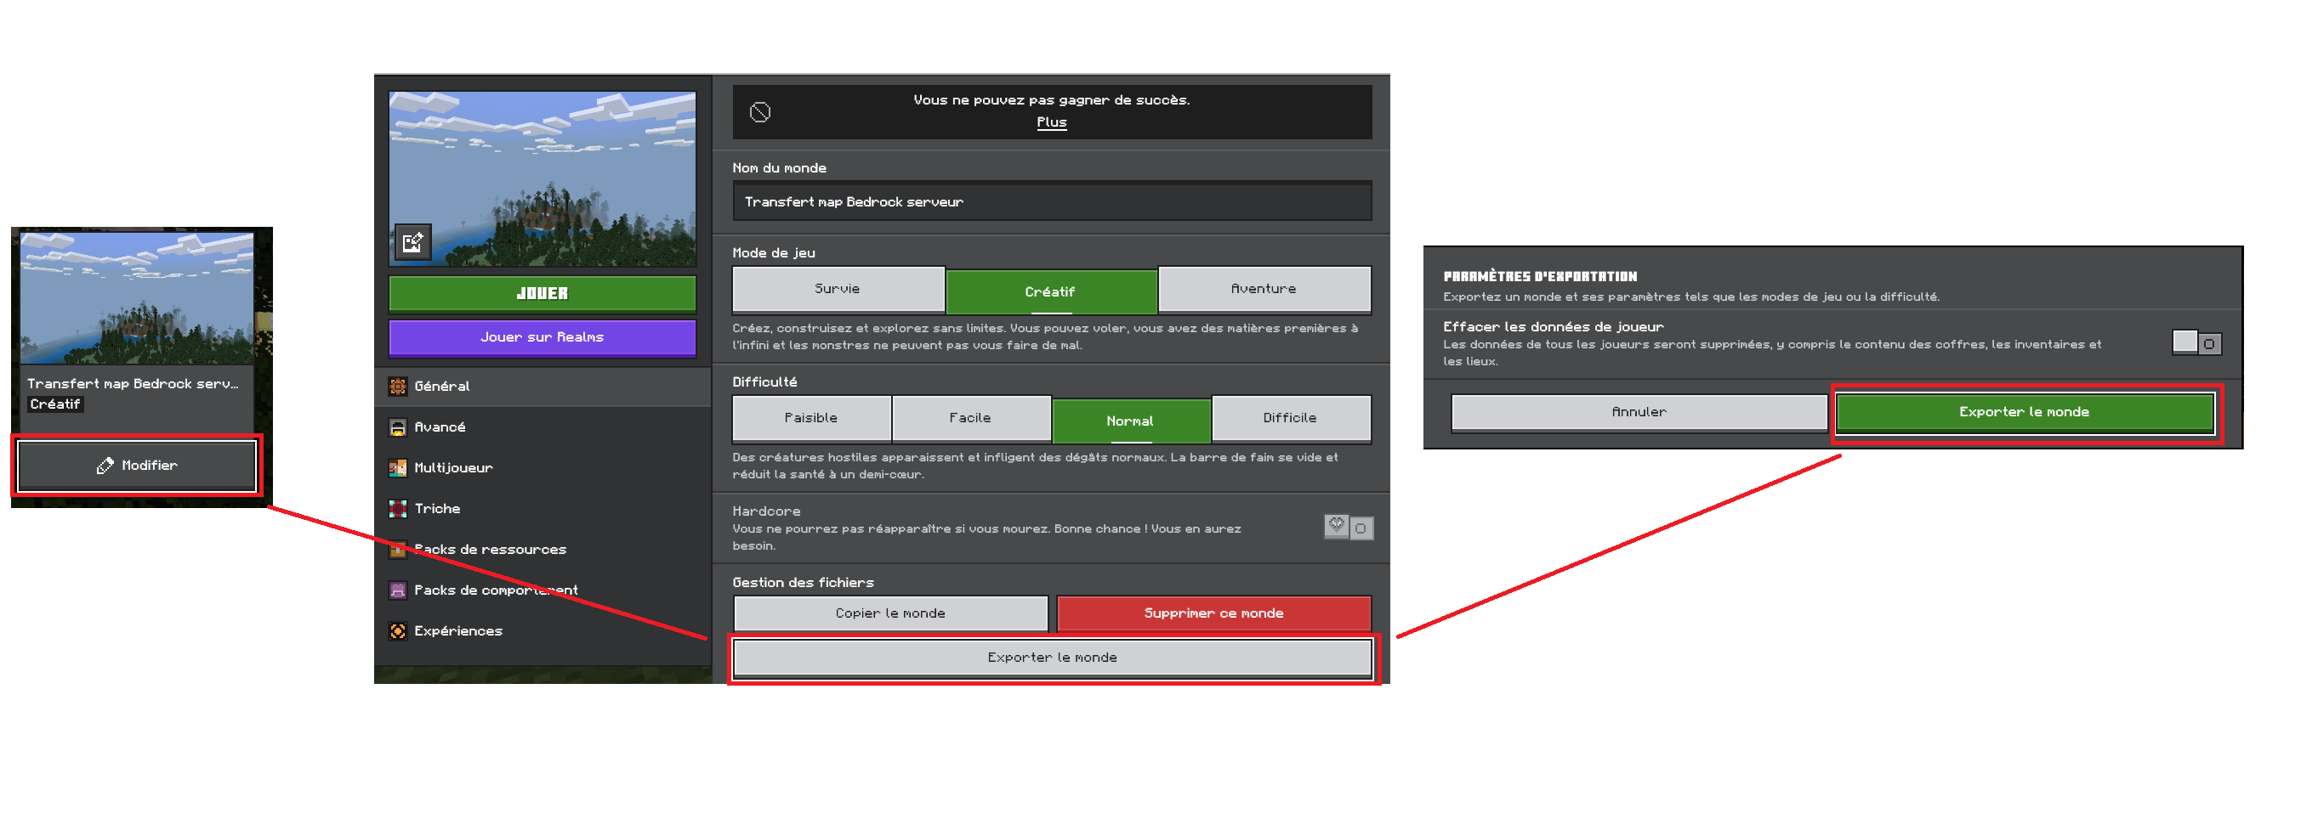The width and height of the screenshot is (2301, 836).
Task: Click the Multijoueur sidebar icon
Action: click(397, 467)
